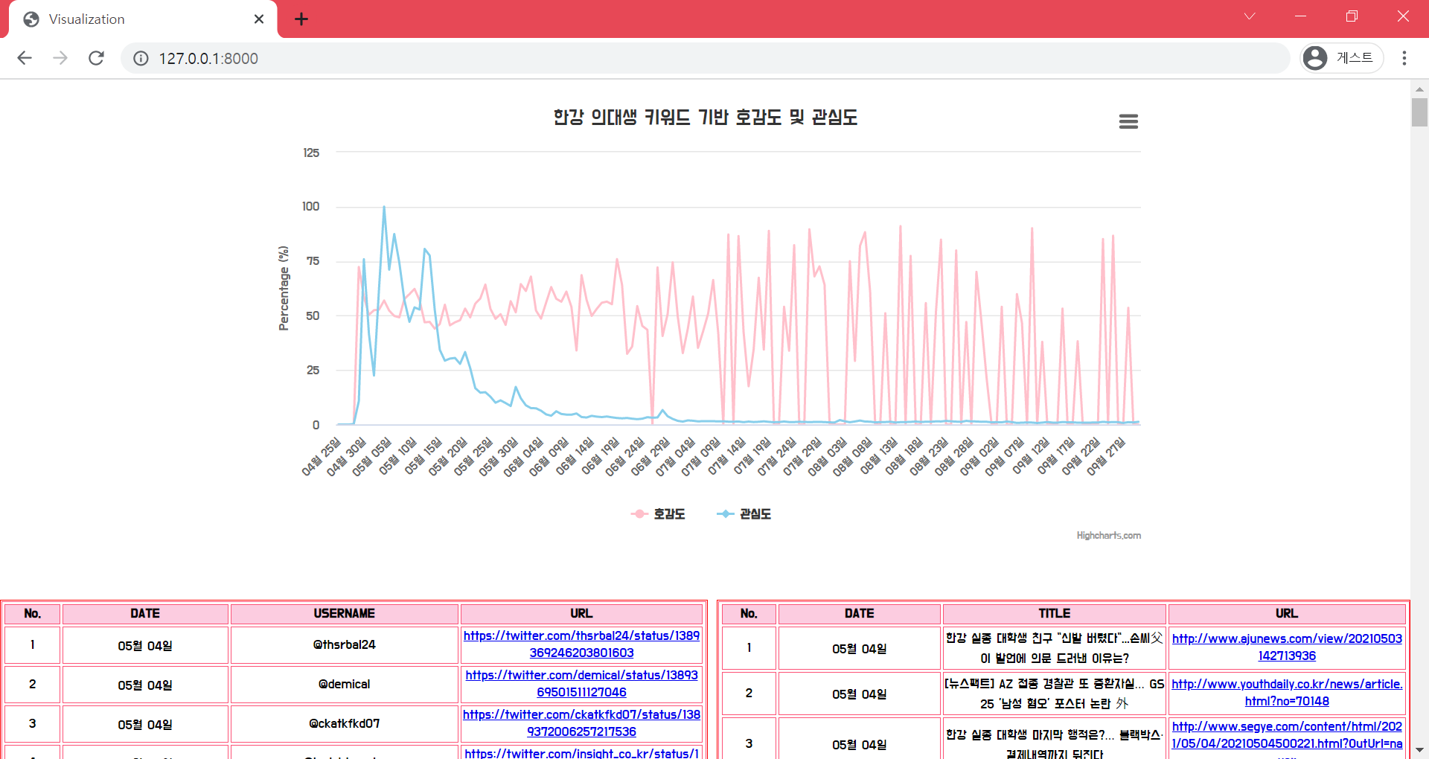1429x759 pixels.
Task: Click the forward navigation arrow
Action: point(60,58)
